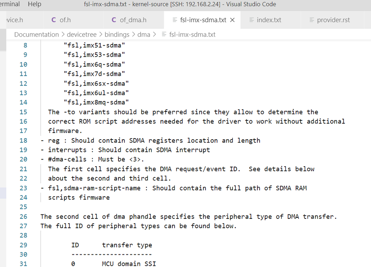This screenshot has height=267, width=371.
Task: Switch to the of_dma.h tab
Action: pos(133,20)
